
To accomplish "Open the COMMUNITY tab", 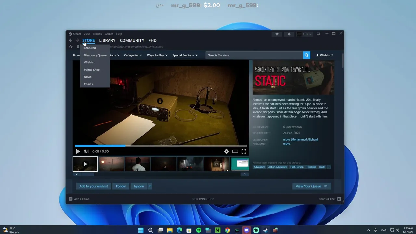I will 132,40.
